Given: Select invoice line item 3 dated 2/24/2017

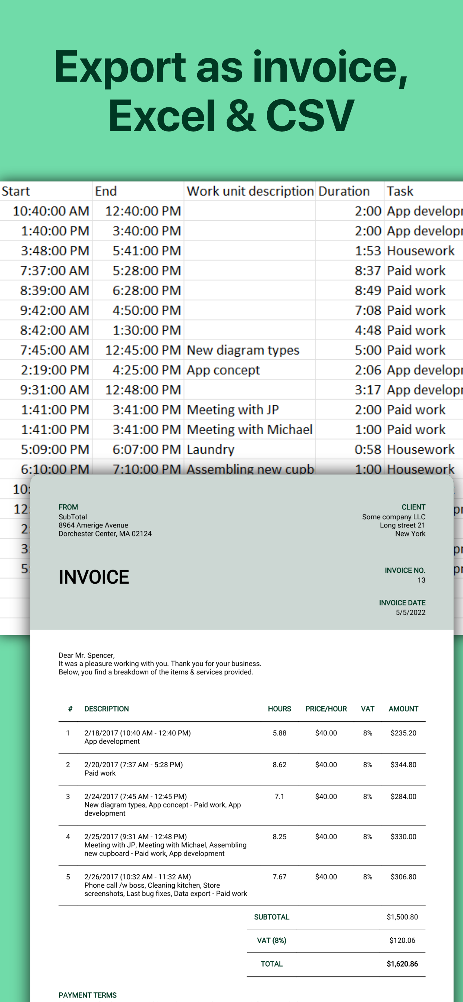Looking at the screenshot, I should (242, 805).
